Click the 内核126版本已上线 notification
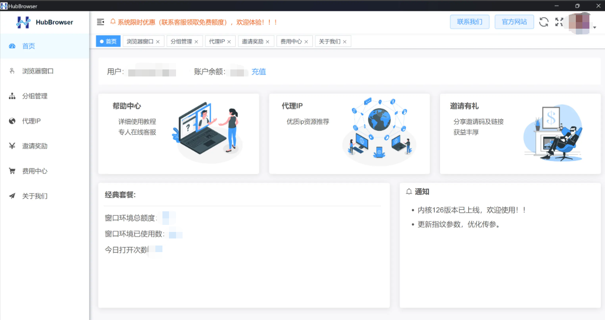This screenshot has height=320, width=605. tap(472, 210)
